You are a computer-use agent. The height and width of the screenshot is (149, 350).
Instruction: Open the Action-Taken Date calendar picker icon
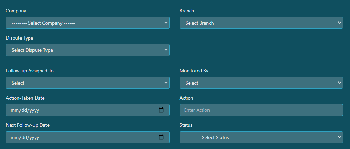tap(161, 110)
